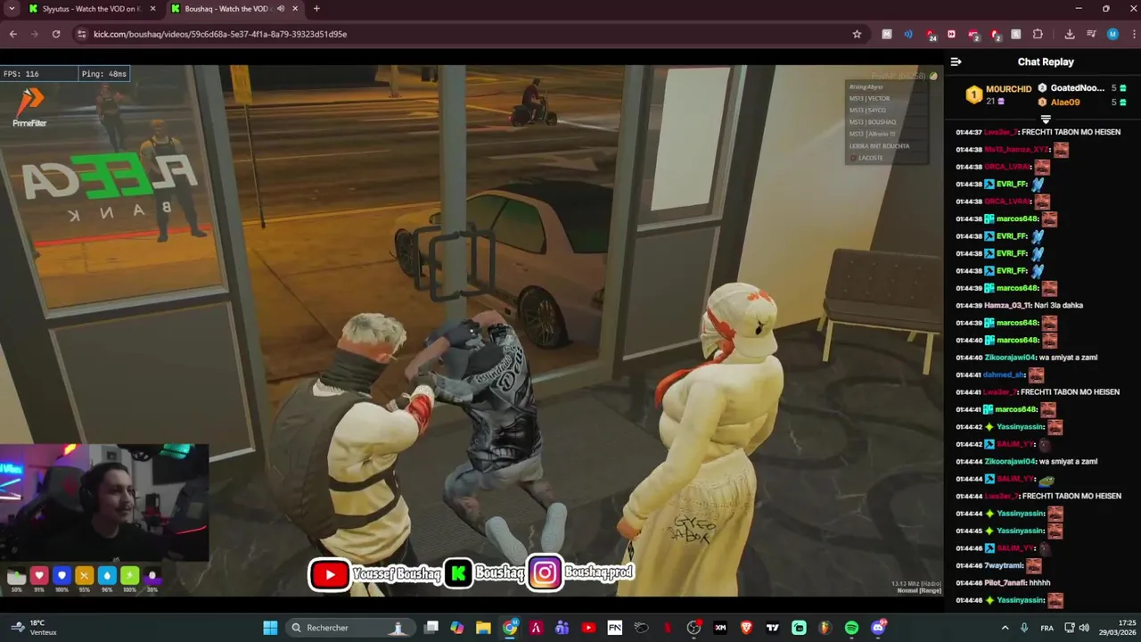1141x642 pixels.
Task: Click username 7waytrami in chat
Action: (x=1003, y=566)
